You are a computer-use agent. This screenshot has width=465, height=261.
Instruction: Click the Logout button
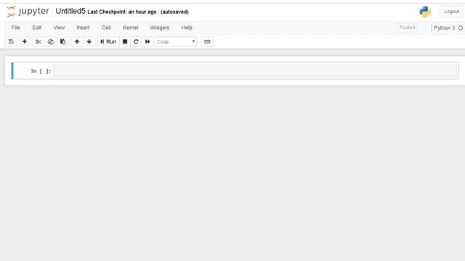[451, 12]
